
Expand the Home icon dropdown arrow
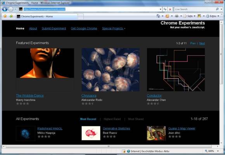pyautogui.click(x=163, y=16)
